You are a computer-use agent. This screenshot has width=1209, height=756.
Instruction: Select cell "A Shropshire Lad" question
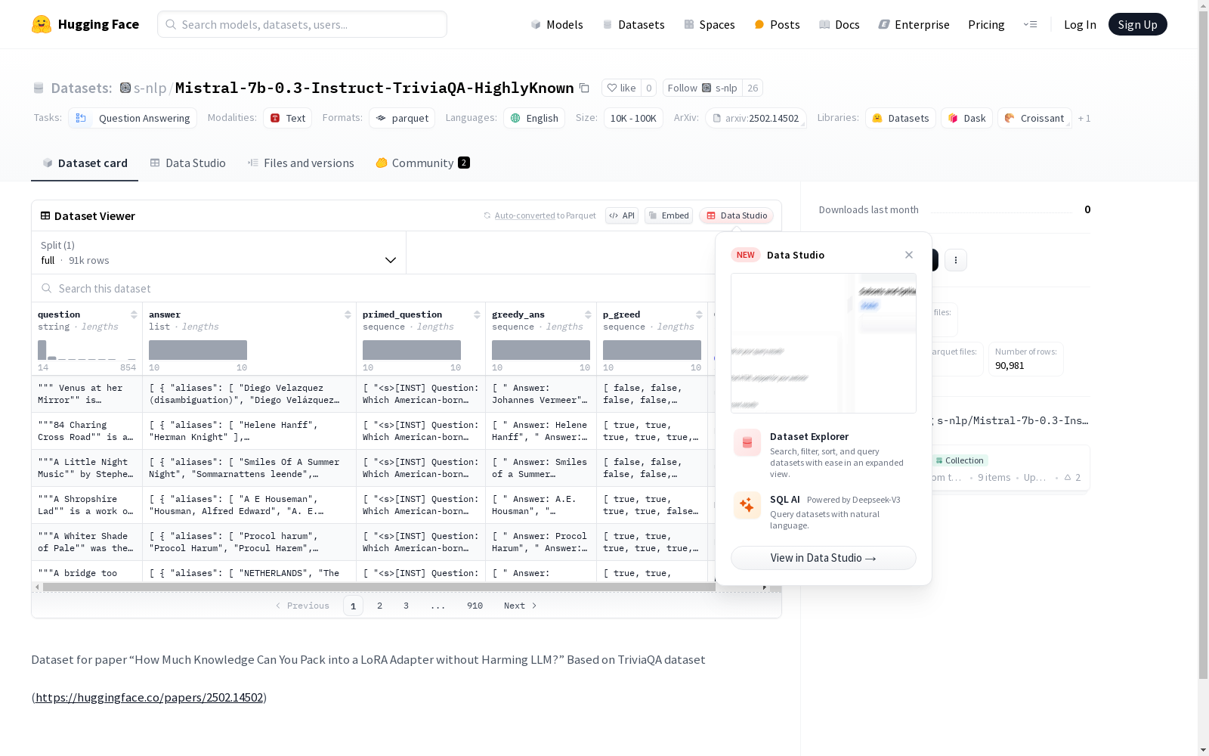pos(87,505)
